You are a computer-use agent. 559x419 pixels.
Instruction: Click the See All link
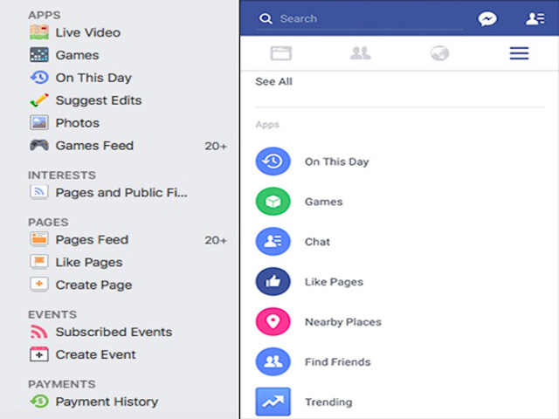tap(273, 81)
